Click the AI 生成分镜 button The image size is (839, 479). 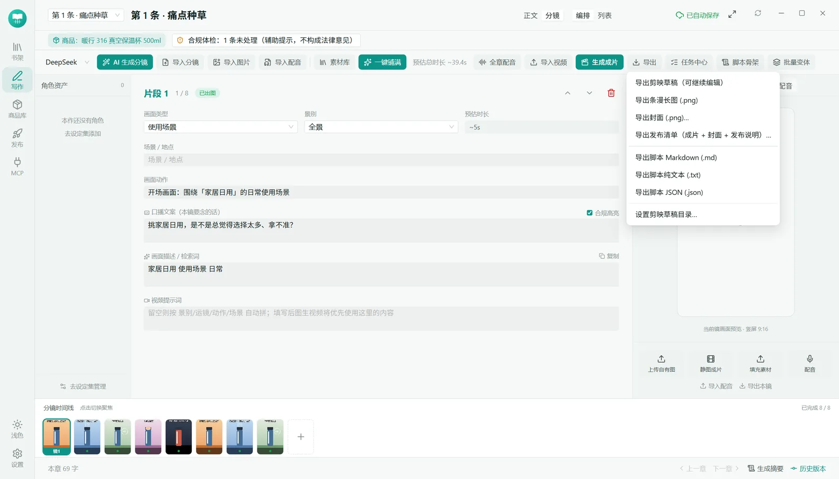click(x=125, y=62)
